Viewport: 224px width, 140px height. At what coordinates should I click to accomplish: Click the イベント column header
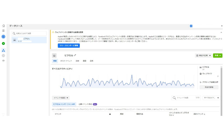click(58, 114)
